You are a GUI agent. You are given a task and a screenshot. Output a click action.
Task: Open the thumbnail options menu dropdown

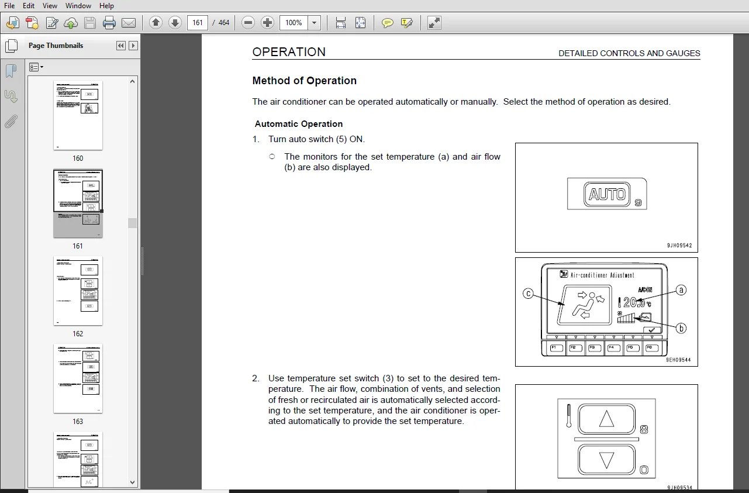click(x=36, y=68)
